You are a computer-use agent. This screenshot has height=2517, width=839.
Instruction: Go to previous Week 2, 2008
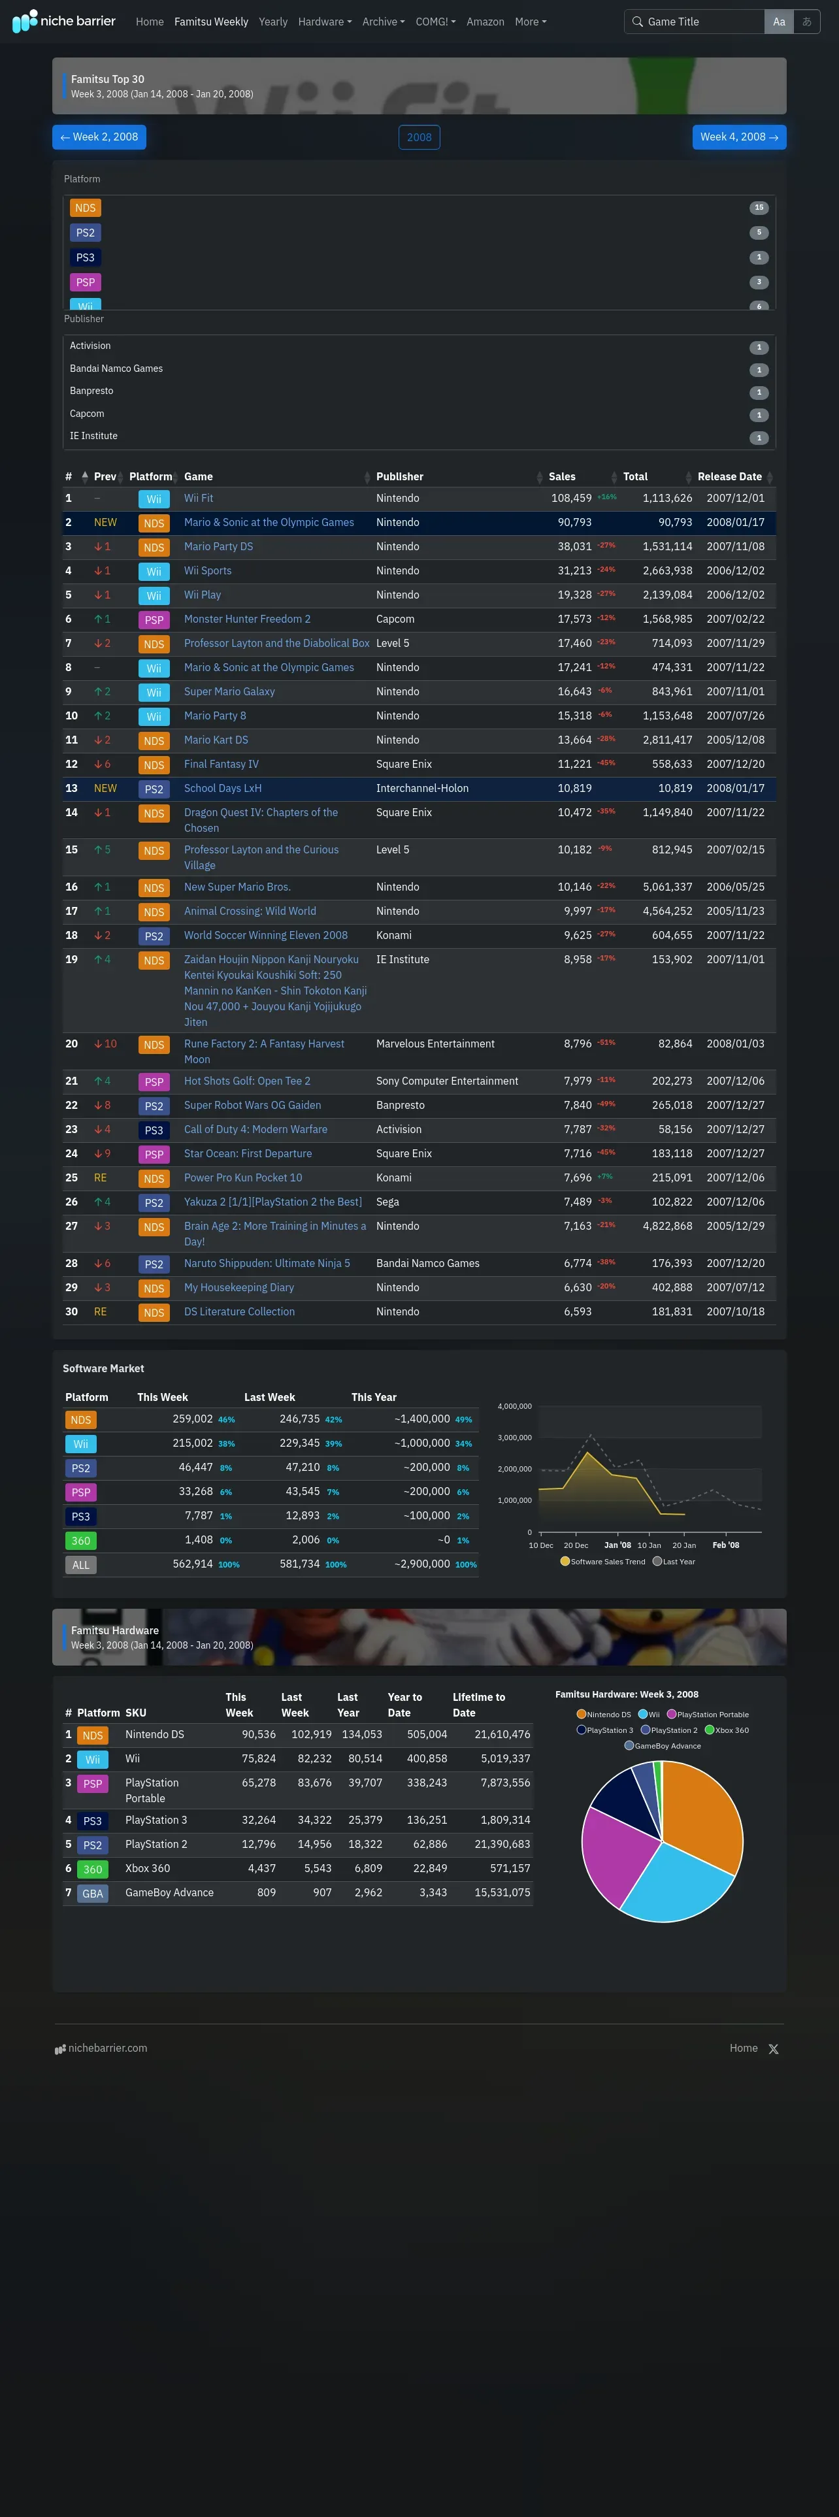point(99,137)
